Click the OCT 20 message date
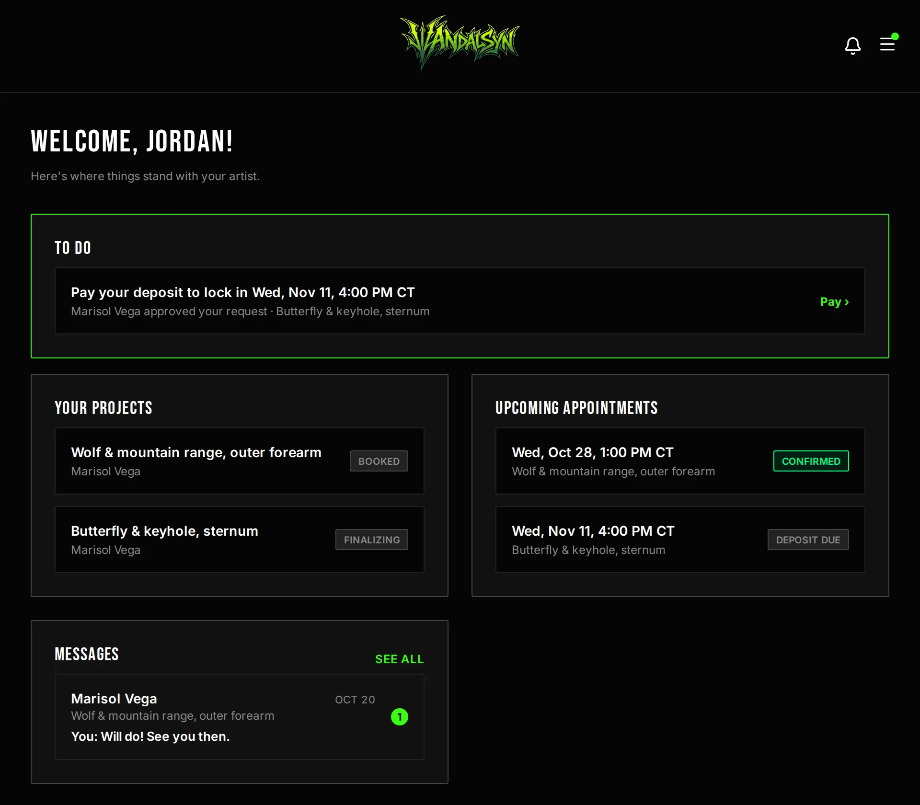The image size is (920, 805). pyautogui.click(x=355, y=700)
